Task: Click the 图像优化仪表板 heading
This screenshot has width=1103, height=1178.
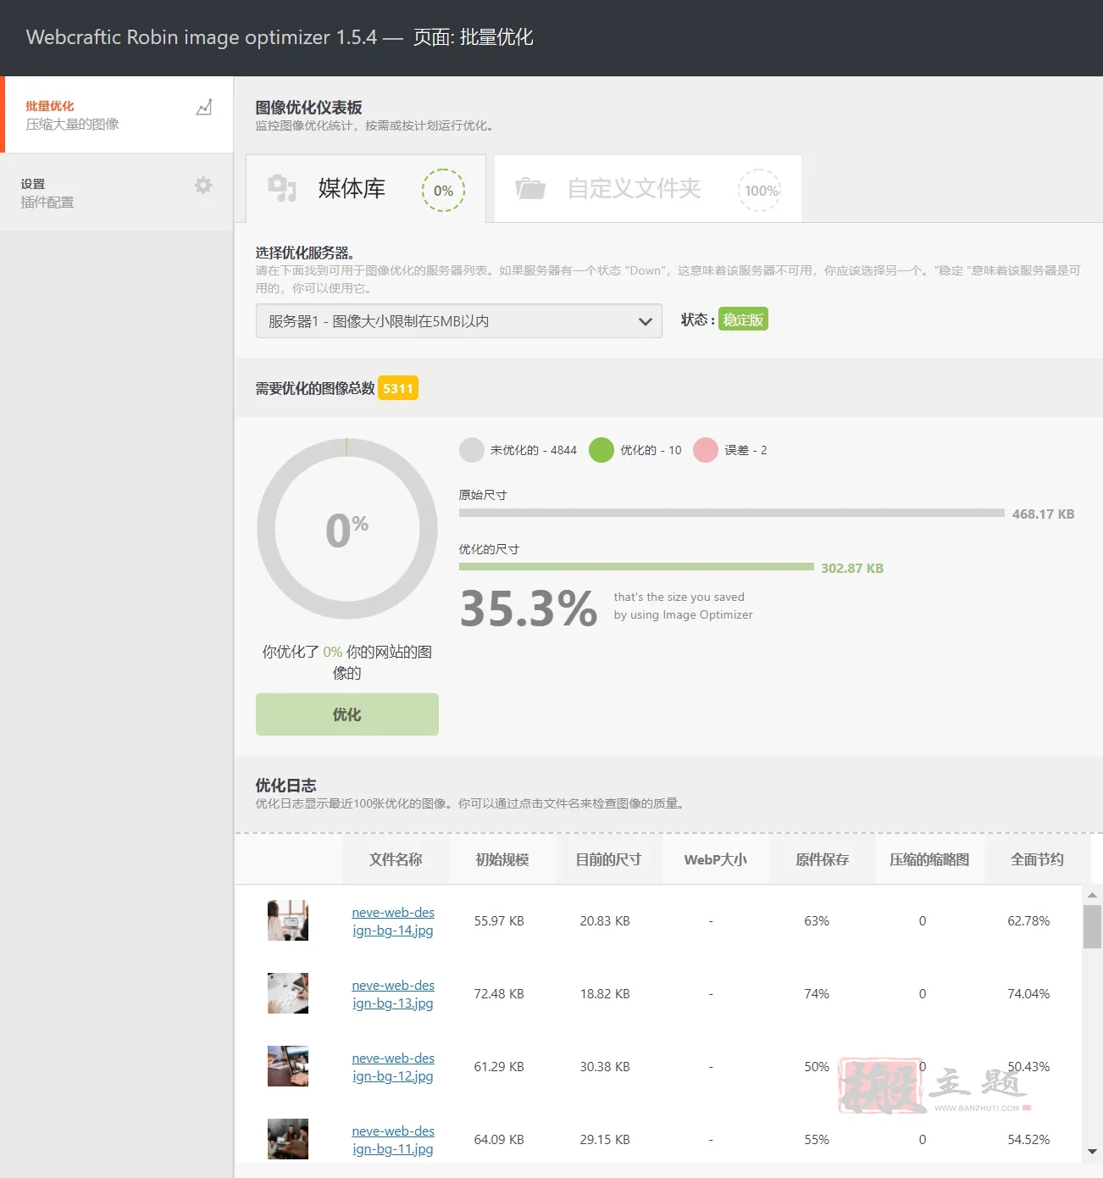Action: coord(308,108)
